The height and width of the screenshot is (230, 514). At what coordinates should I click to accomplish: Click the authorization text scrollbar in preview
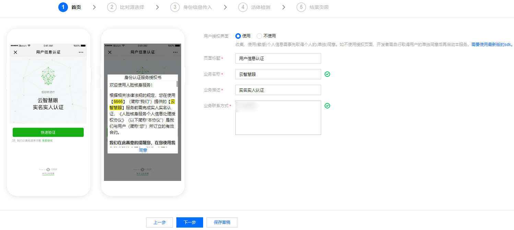[x=177, y=84]
